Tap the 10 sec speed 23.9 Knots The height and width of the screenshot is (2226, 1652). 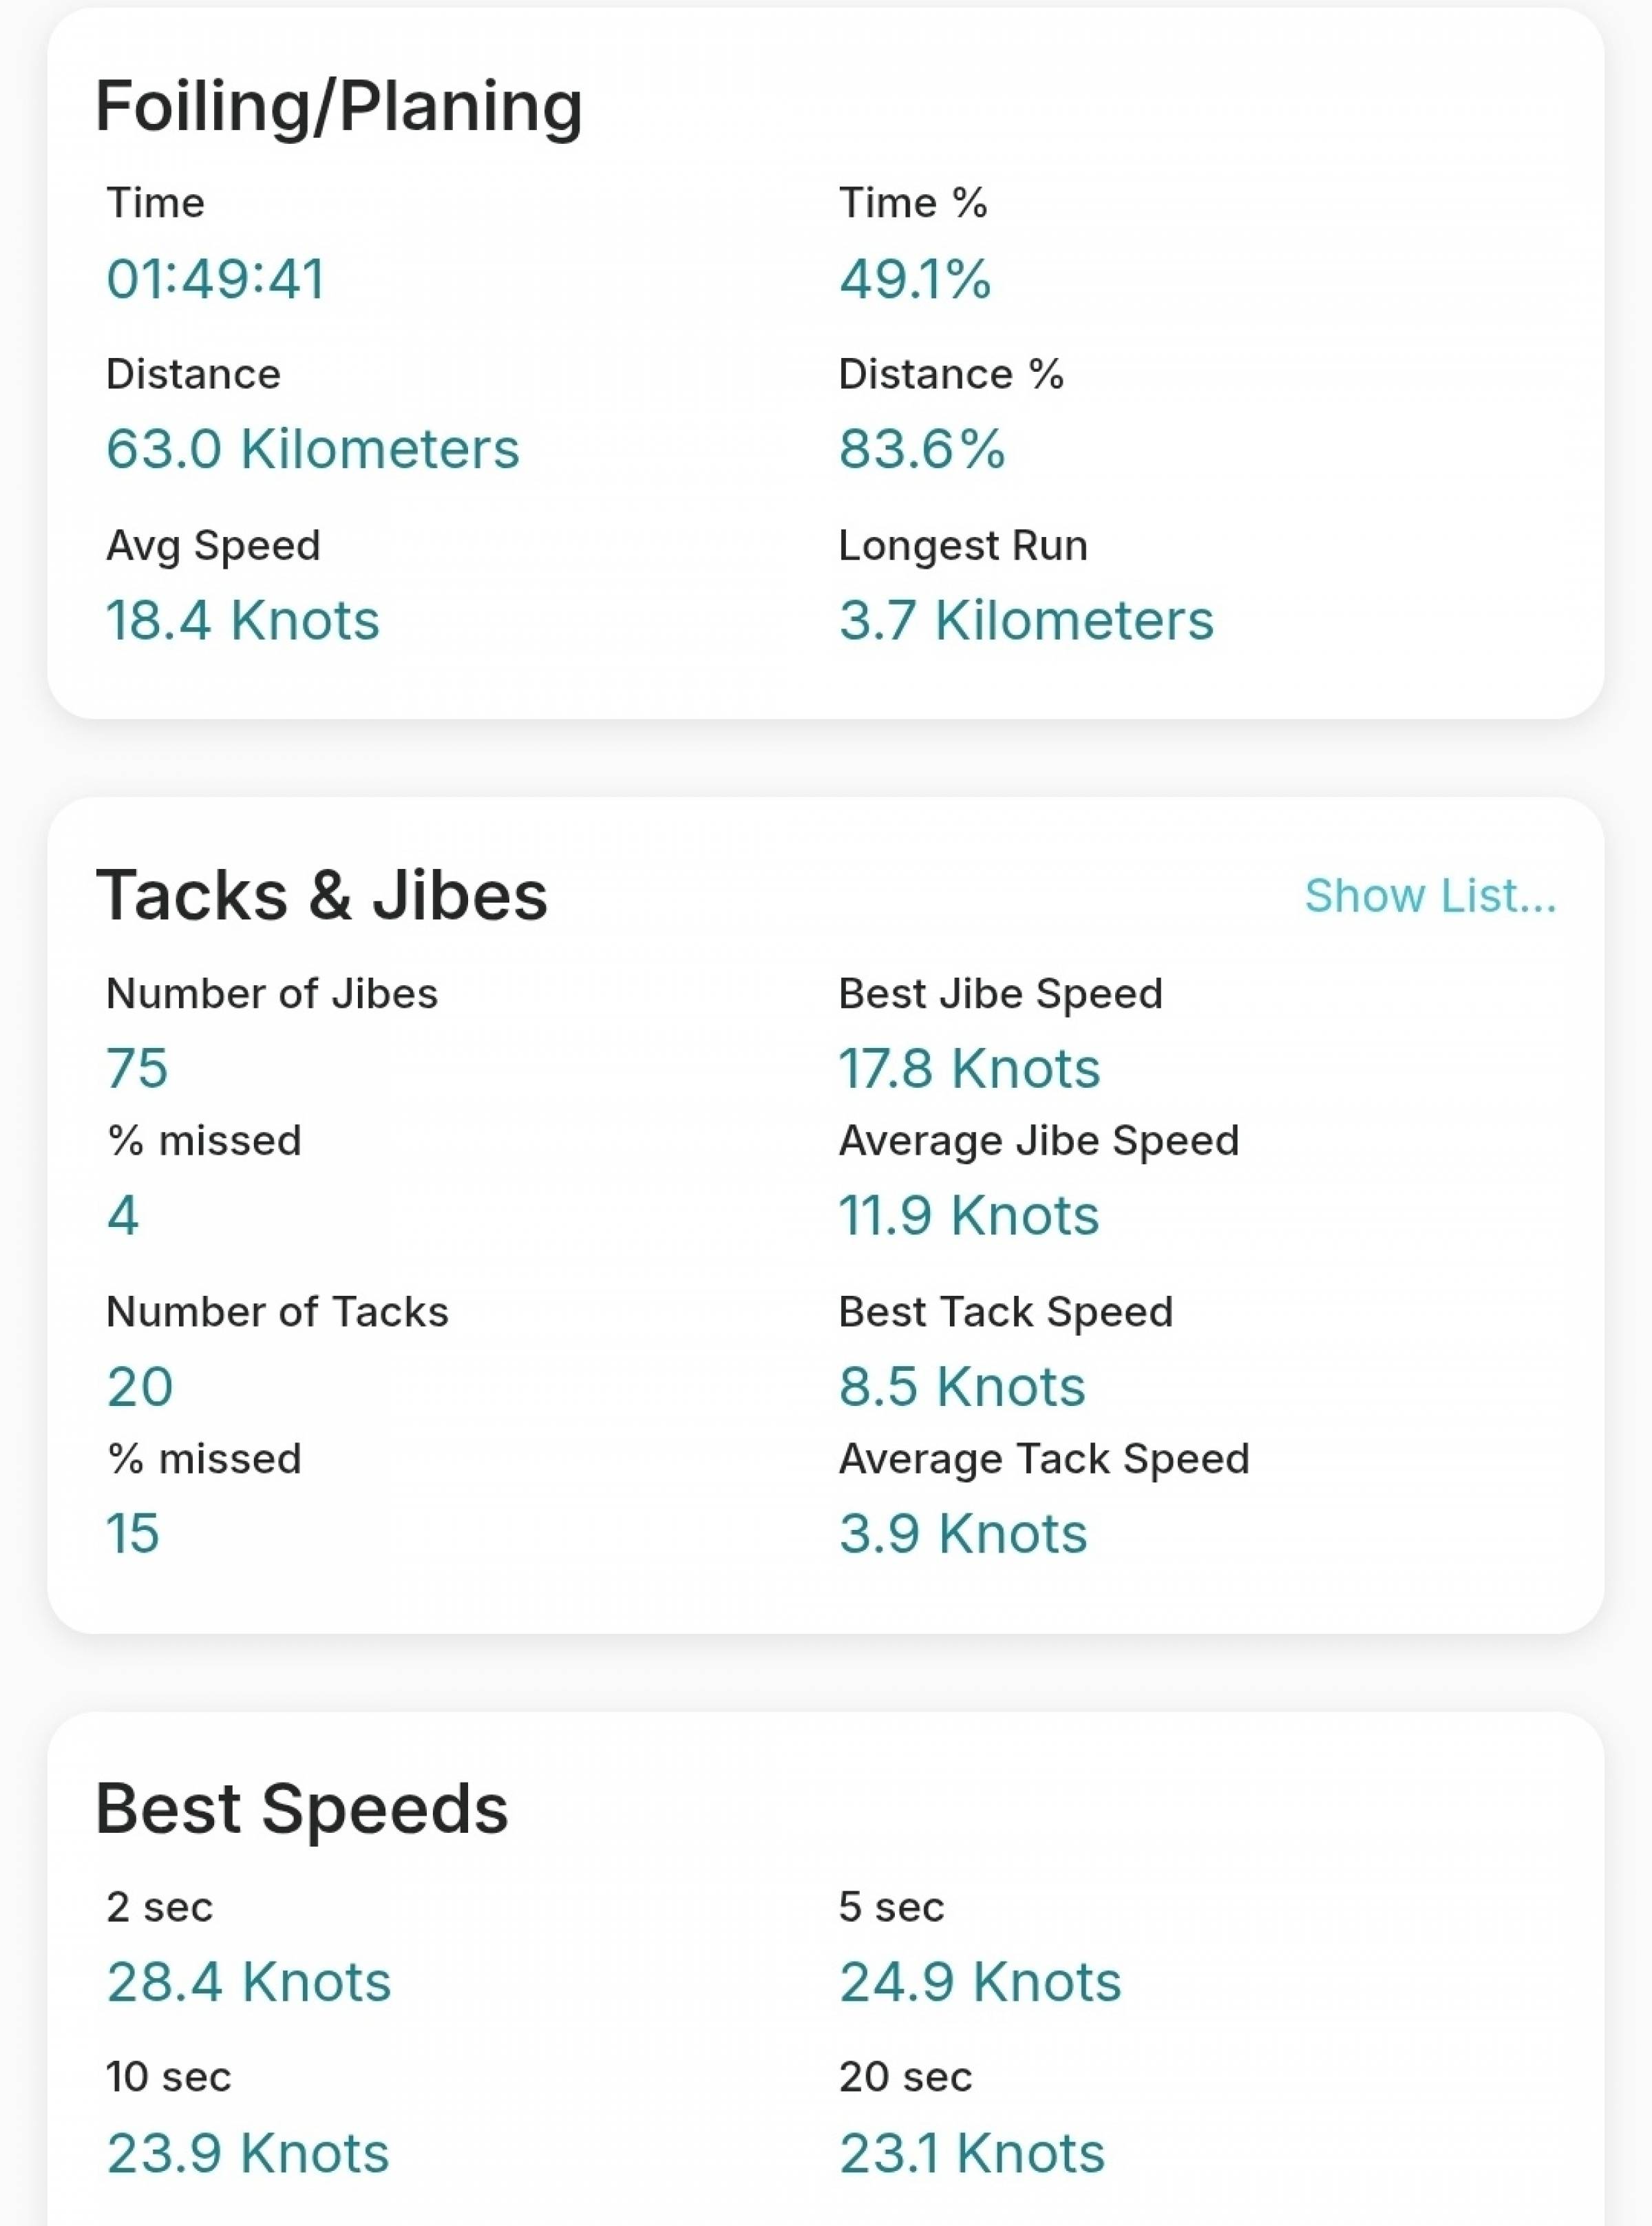248,2152
